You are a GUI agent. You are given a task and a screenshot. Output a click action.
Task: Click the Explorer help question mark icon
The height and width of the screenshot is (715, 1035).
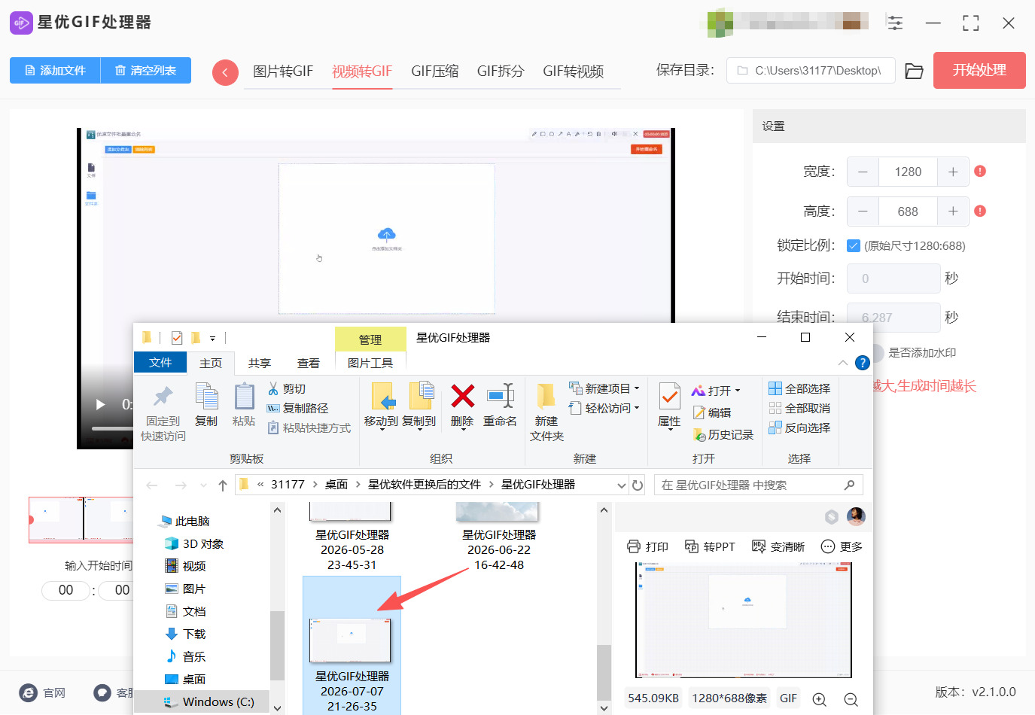tap(863, 363)
